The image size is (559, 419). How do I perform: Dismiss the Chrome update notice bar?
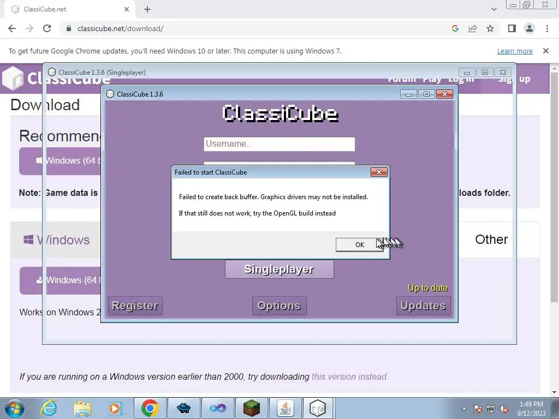pyautogui.click(x=546, y=51)
